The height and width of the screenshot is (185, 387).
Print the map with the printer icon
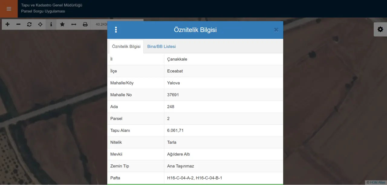(x=85, y=24)
